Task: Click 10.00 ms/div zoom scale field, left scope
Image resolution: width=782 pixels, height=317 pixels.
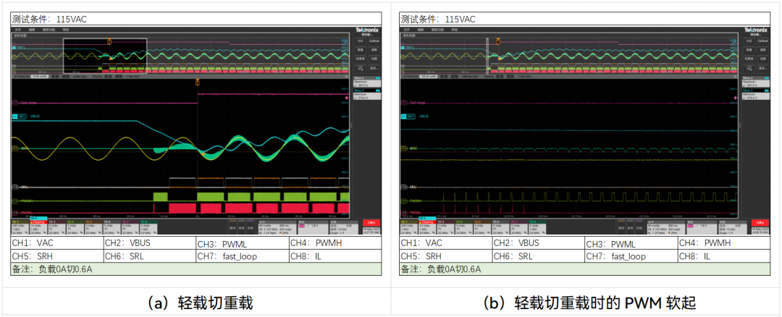Action: tap(40, 76)
